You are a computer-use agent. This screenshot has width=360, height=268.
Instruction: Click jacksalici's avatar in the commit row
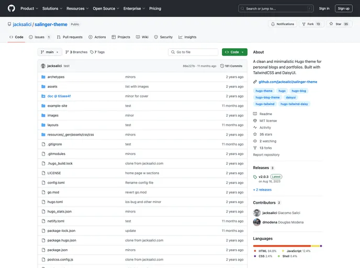pos(43,66)
